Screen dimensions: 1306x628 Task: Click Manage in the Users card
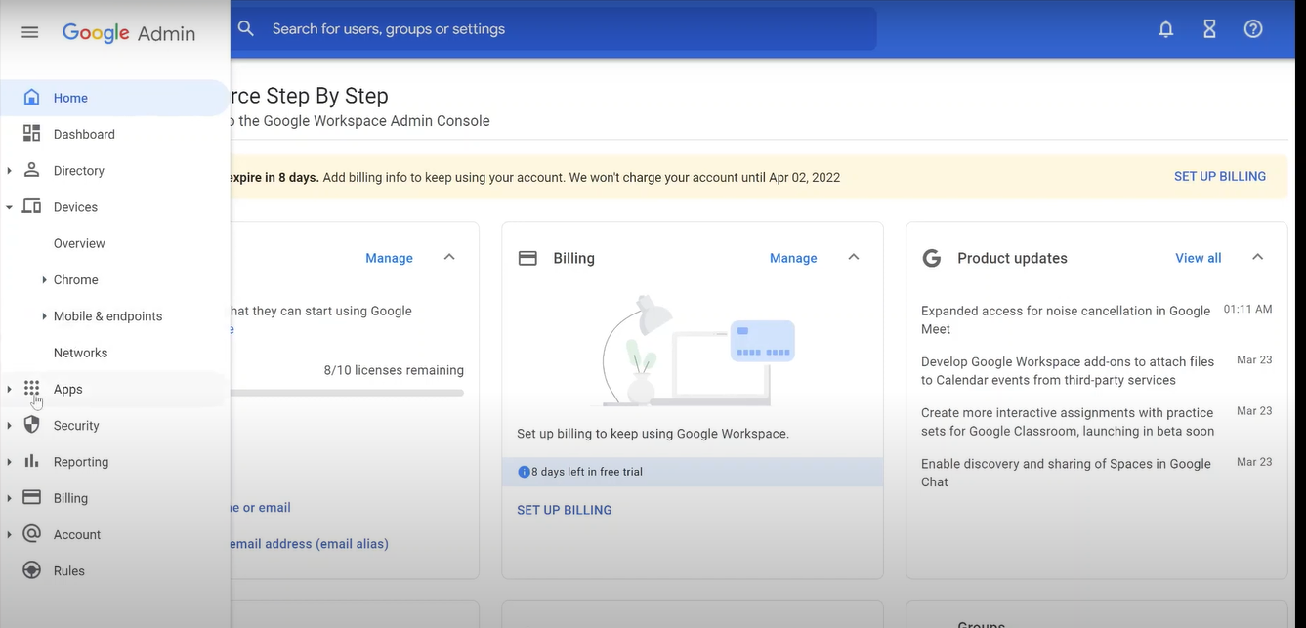(x=389, y=258)
